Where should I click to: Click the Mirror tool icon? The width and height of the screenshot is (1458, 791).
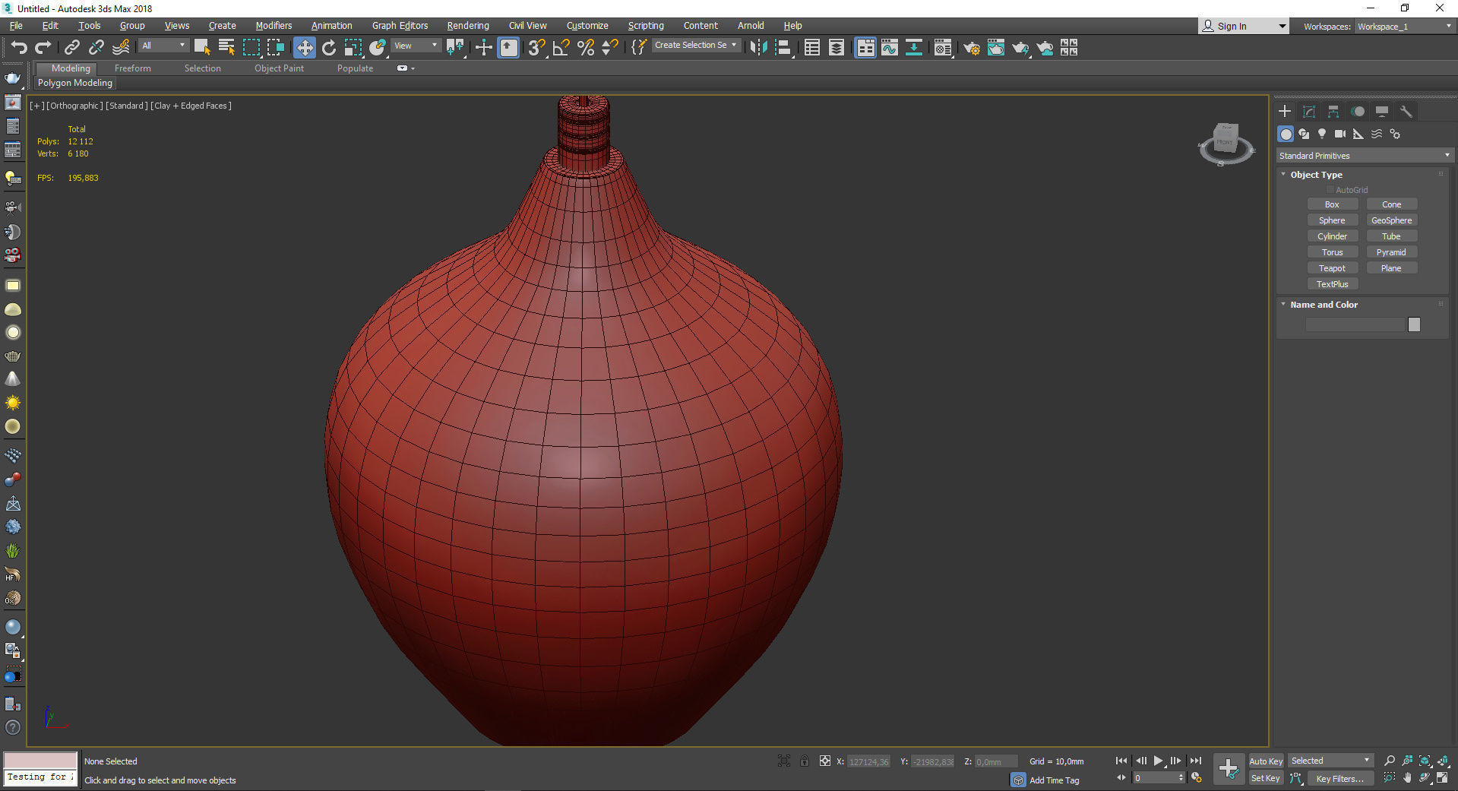coord(758,48)
